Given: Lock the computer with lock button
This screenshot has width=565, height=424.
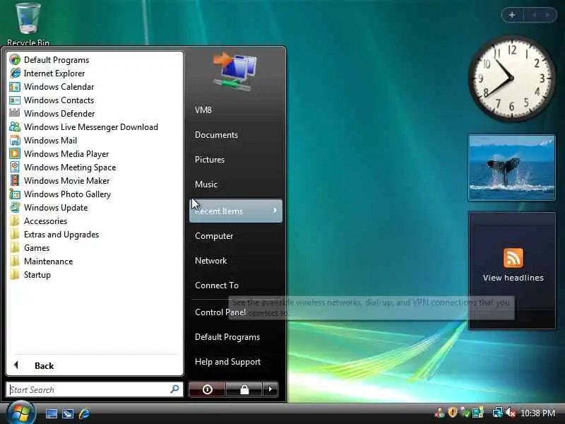Looking at the screenshot, I should point(244,389).
